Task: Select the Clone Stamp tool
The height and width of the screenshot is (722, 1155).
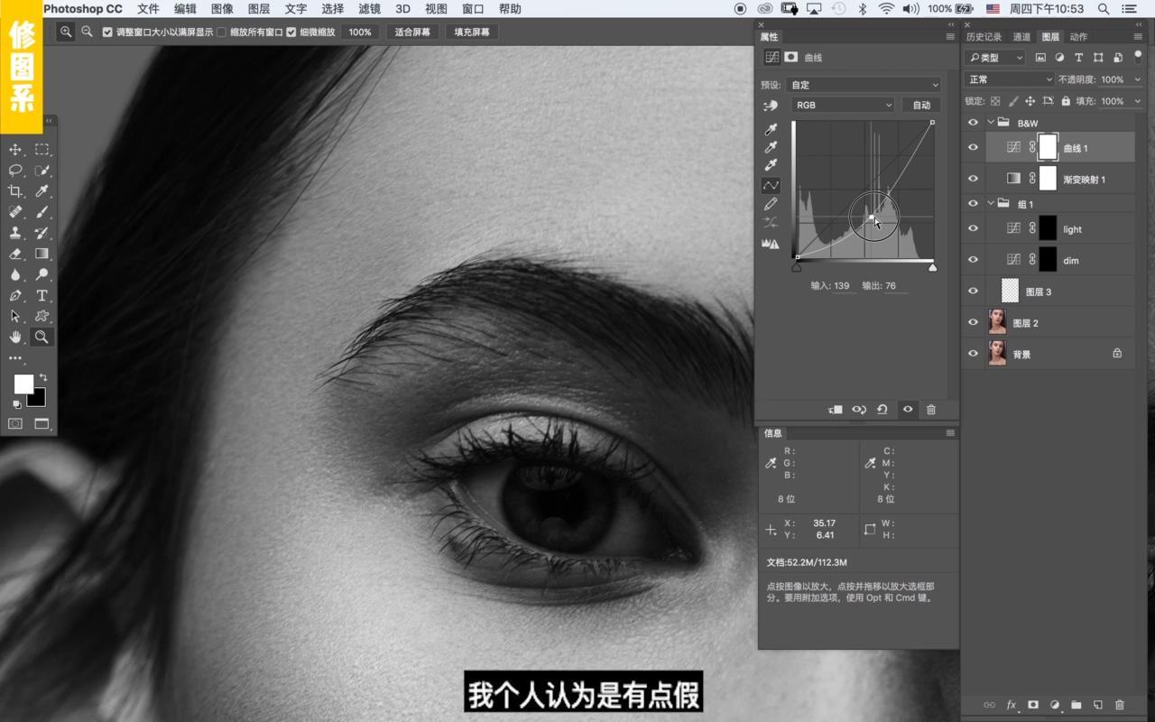Action: [x=15, y=233]
